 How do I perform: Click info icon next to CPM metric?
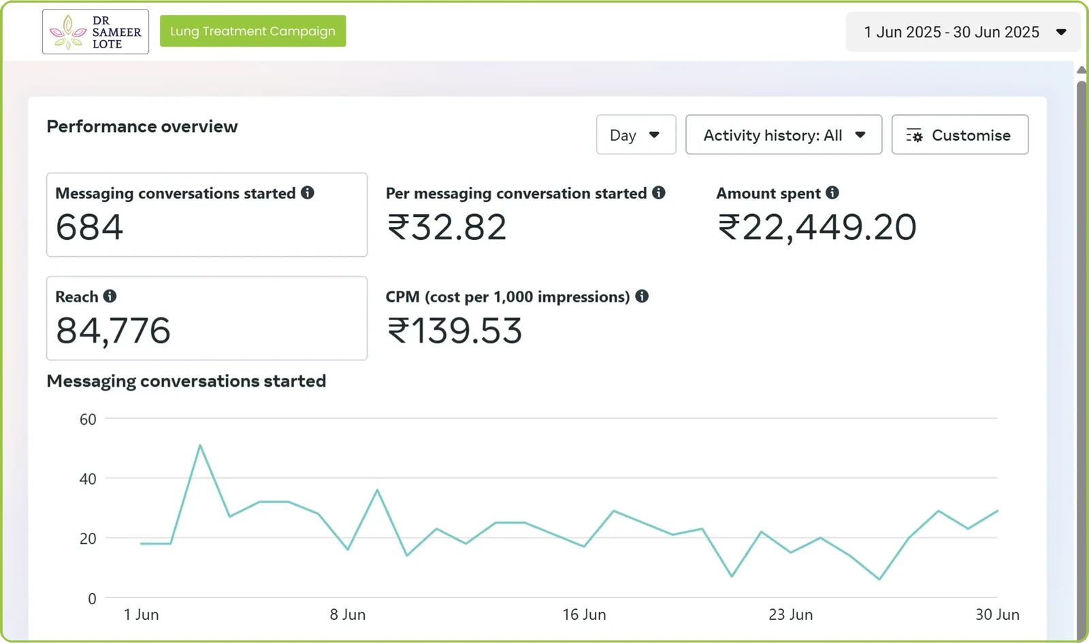tap(642, 296)
